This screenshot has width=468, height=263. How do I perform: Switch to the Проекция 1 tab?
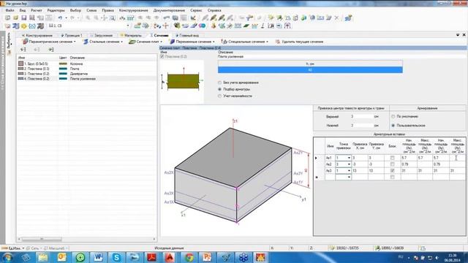tap(72, 36)
